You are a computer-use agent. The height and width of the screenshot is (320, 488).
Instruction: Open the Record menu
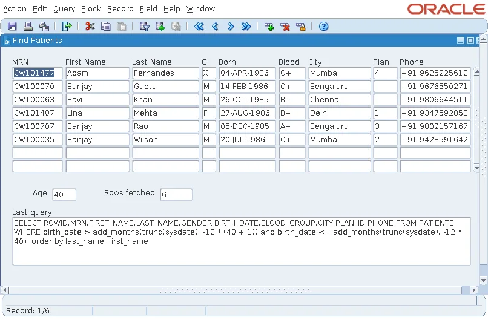tap(120, 9)
